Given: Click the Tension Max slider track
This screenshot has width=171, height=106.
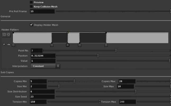Looking at the screenshot, I should [154, 102].
